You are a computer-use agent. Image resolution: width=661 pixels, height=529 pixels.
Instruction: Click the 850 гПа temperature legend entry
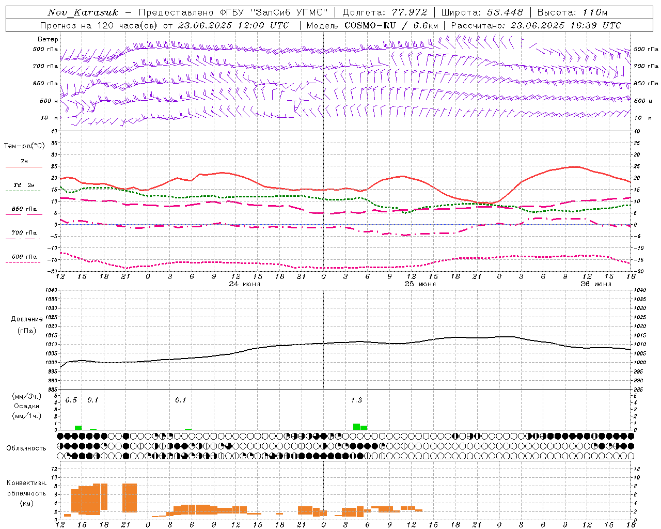click(x=24, y=209)
